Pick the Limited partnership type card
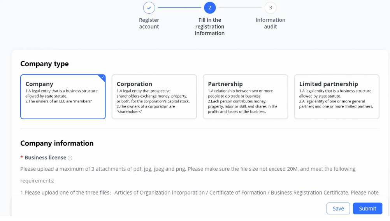Screen dimensions: 390x221 [337, 97]
